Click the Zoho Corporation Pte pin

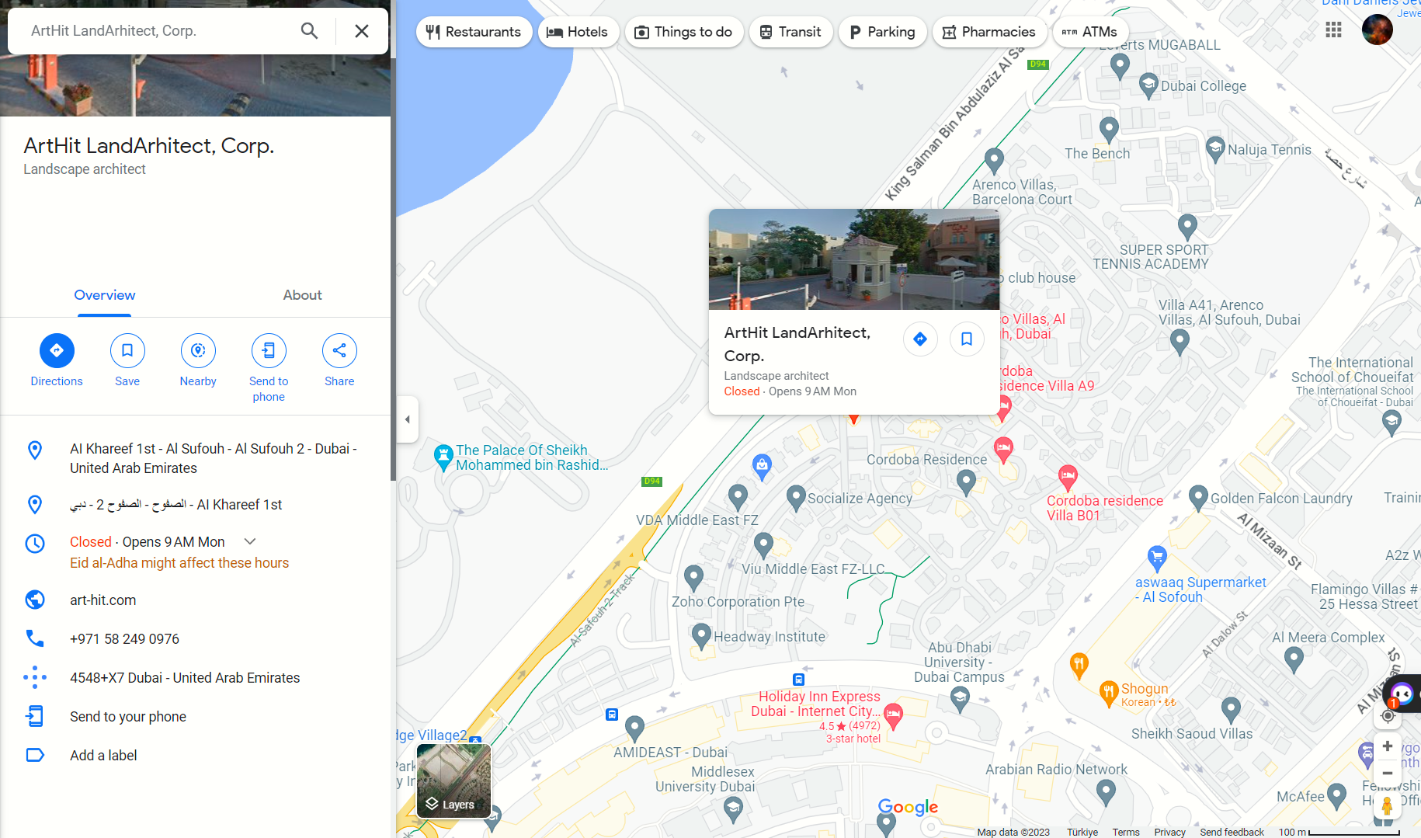pos(693,577)
